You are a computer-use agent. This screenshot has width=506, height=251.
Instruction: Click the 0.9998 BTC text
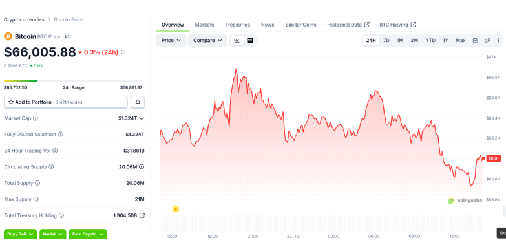(16, 66)
